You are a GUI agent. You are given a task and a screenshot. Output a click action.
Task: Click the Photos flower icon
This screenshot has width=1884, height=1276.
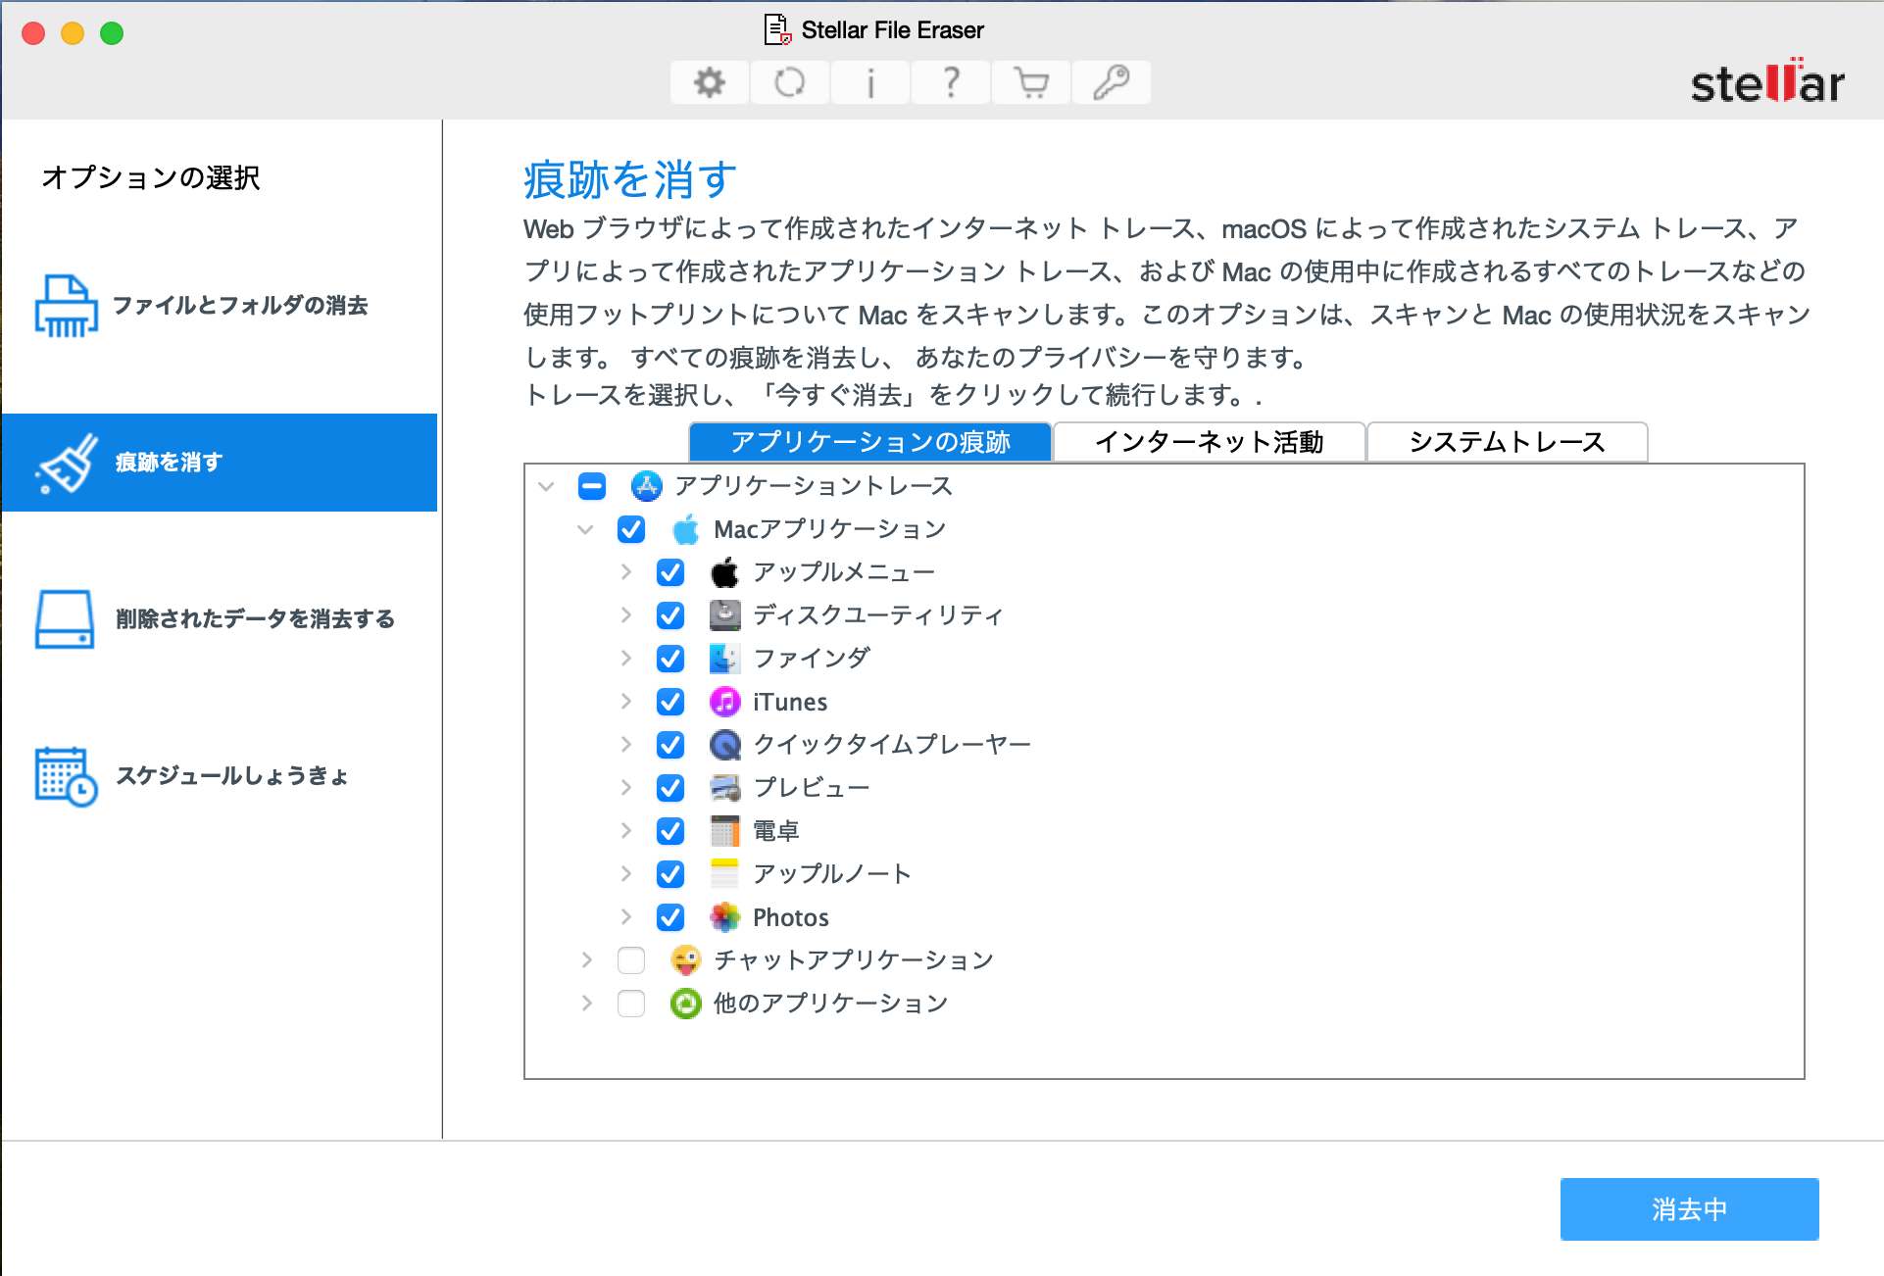725,917
